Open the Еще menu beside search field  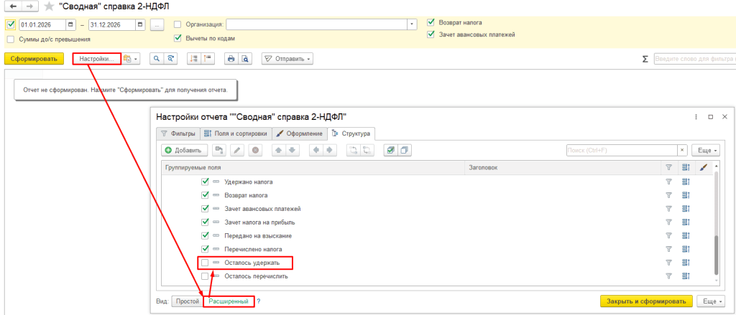[x=706, y=150]
